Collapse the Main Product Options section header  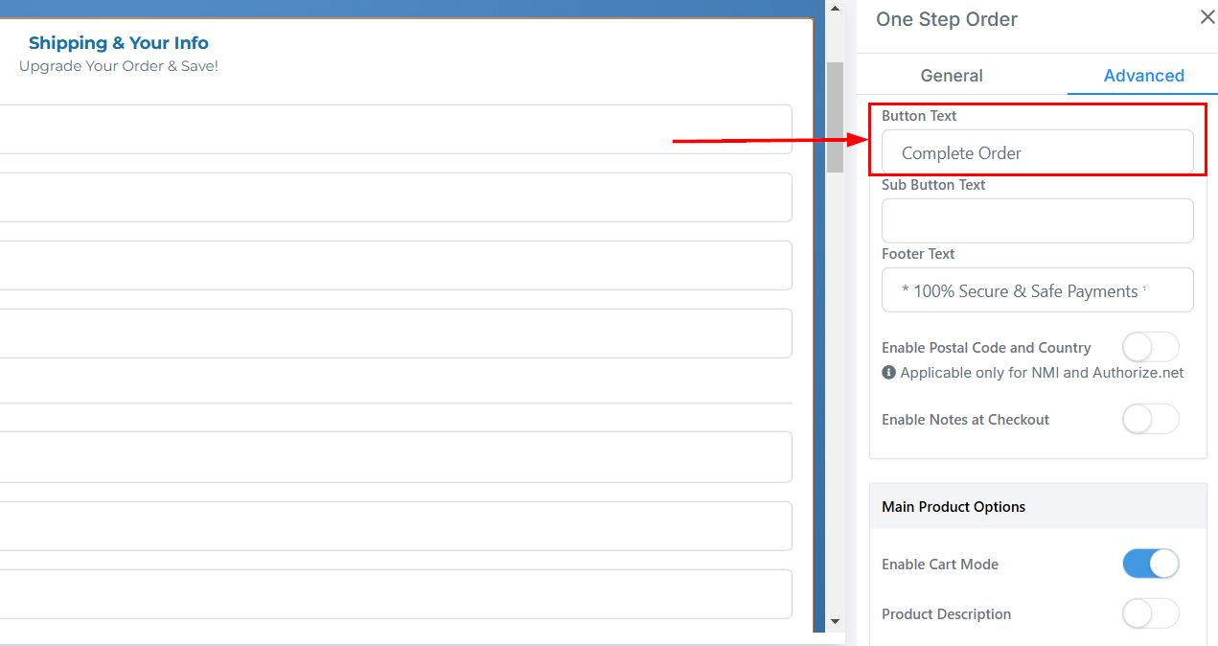(x=1037, y=506)
